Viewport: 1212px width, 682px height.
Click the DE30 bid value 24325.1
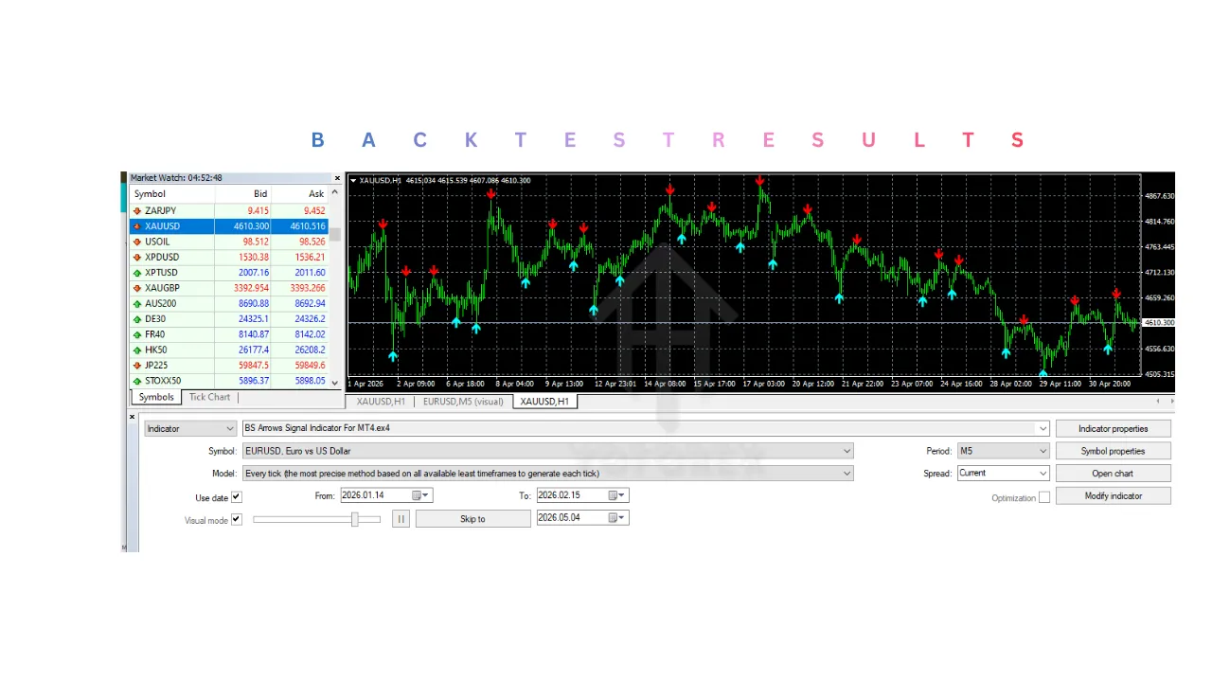[x=254, y=319]
